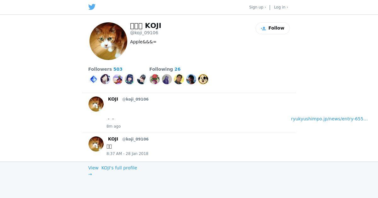Open KOJI's large cat profile picture
Viewport: 378px width, 198px height.
pyautogui.click(x=108, y=41)
